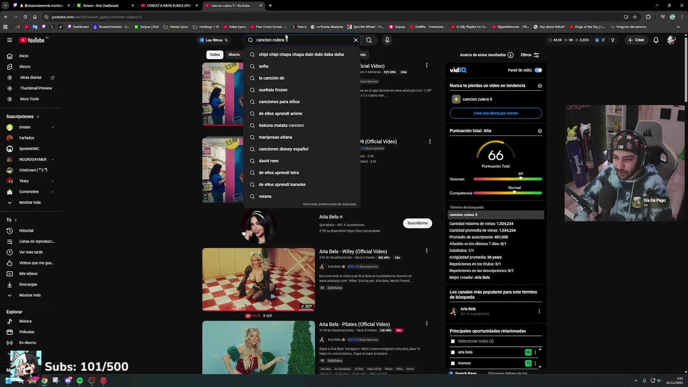Click 'Denunciar predicciones de búsqueda' link
This screenshot has height=387, width=688.
[329, 204]
